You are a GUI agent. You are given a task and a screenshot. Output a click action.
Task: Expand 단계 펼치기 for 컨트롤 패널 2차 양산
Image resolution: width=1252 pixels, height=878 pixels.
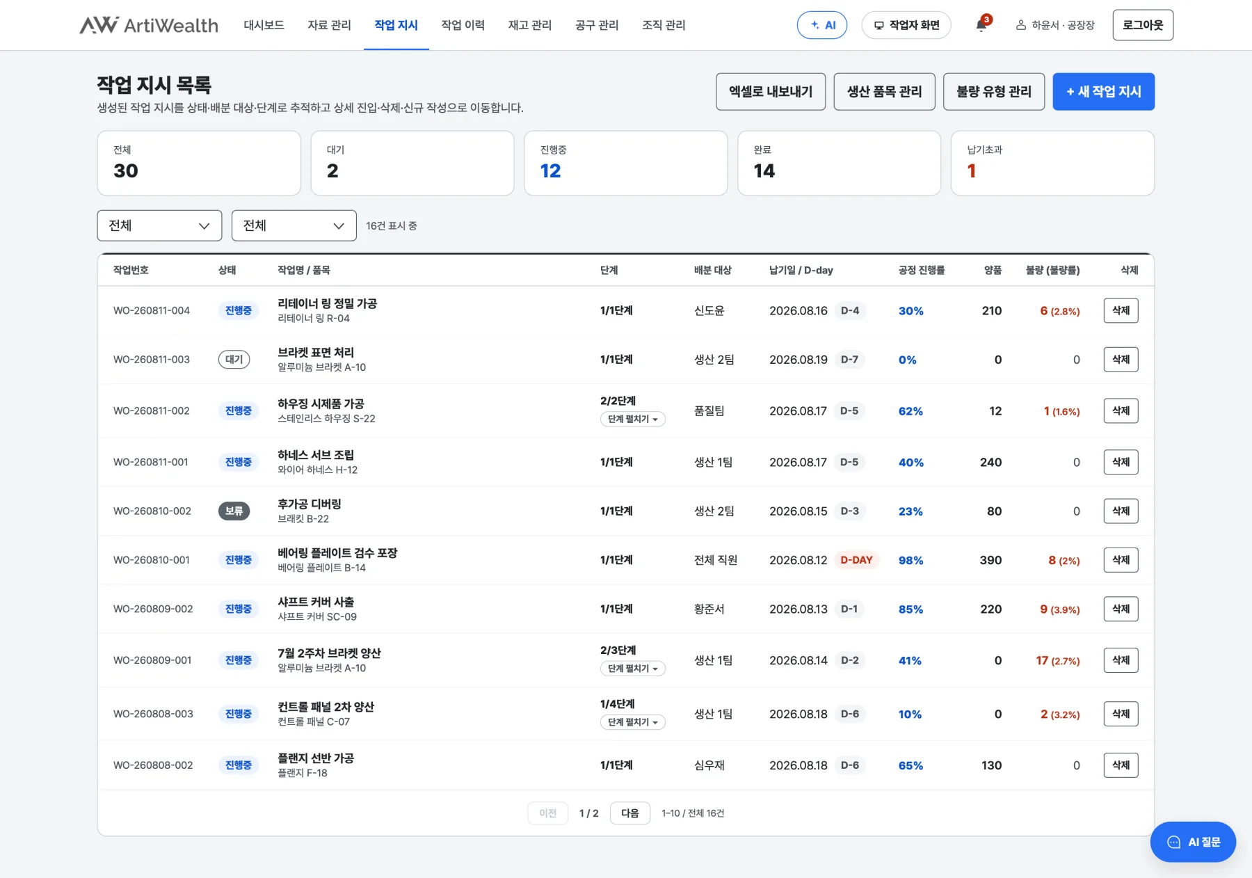[632, 722]
